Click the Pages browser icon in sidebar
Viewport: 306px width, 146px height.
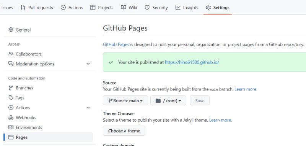pyautogui.click(x=11, y=137)
